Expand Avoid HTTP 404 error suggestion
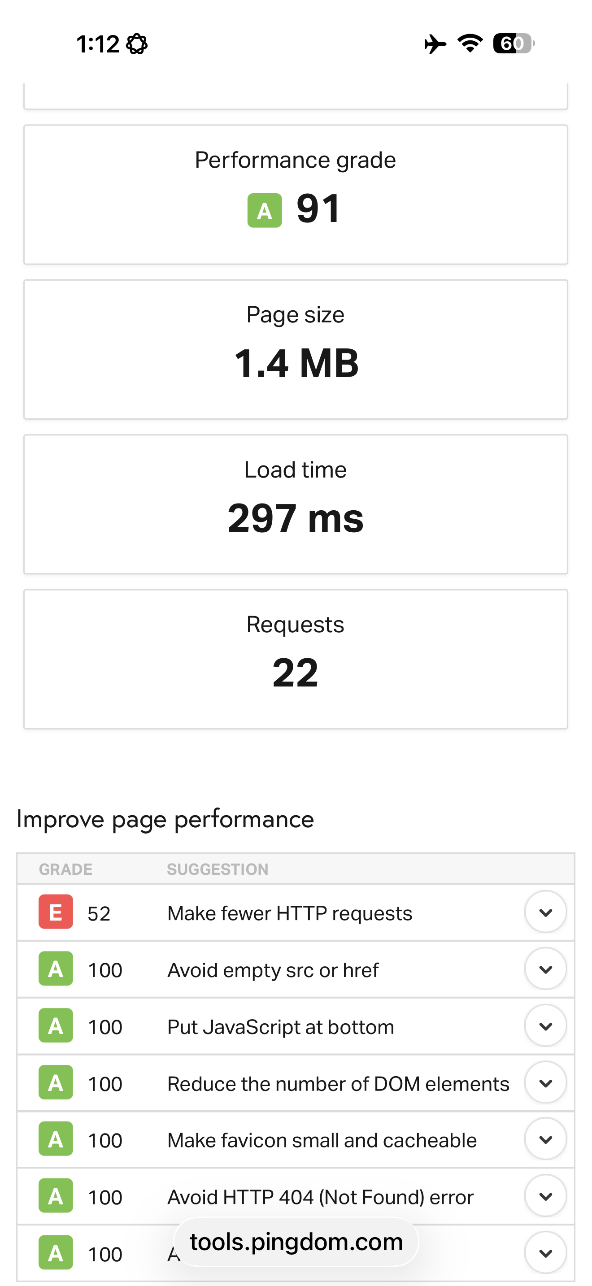 545,1196
